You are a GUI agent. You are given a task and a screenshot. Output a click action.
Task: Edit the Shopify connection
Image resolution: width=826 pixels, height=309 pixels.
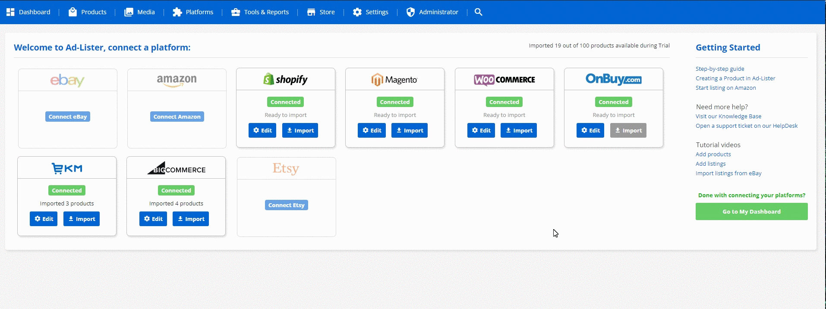click(x=262, y=130)
